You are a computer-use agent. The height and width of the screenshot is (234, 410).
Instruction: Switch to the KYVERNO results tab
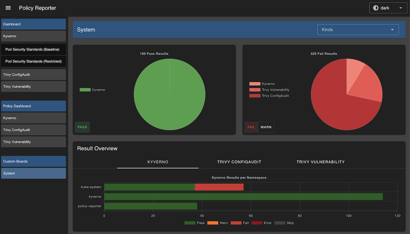coord(158,162)
